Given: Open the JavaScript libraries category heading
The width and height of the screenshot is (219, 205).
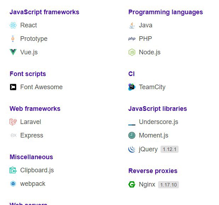Looking at the screenshot, I should [x=158, y=109].
